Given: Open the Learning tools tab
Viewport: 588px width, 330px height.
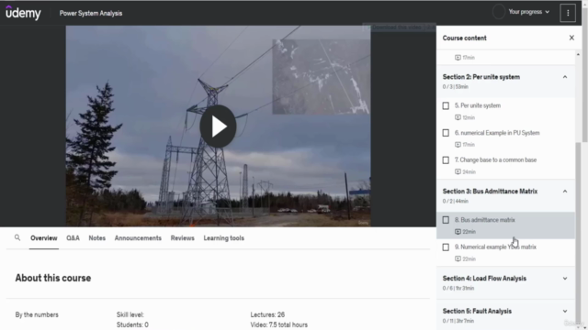Looking at the screenshot, I should pyautogui.click(x=224, y=238).
